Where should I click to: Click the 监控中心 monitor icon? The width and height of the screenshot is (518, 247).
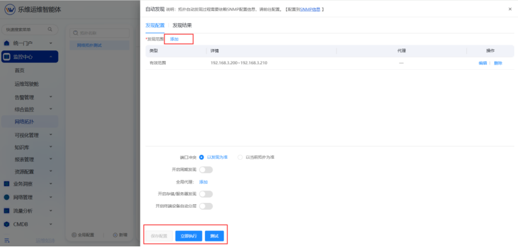[x=7, y=57]
